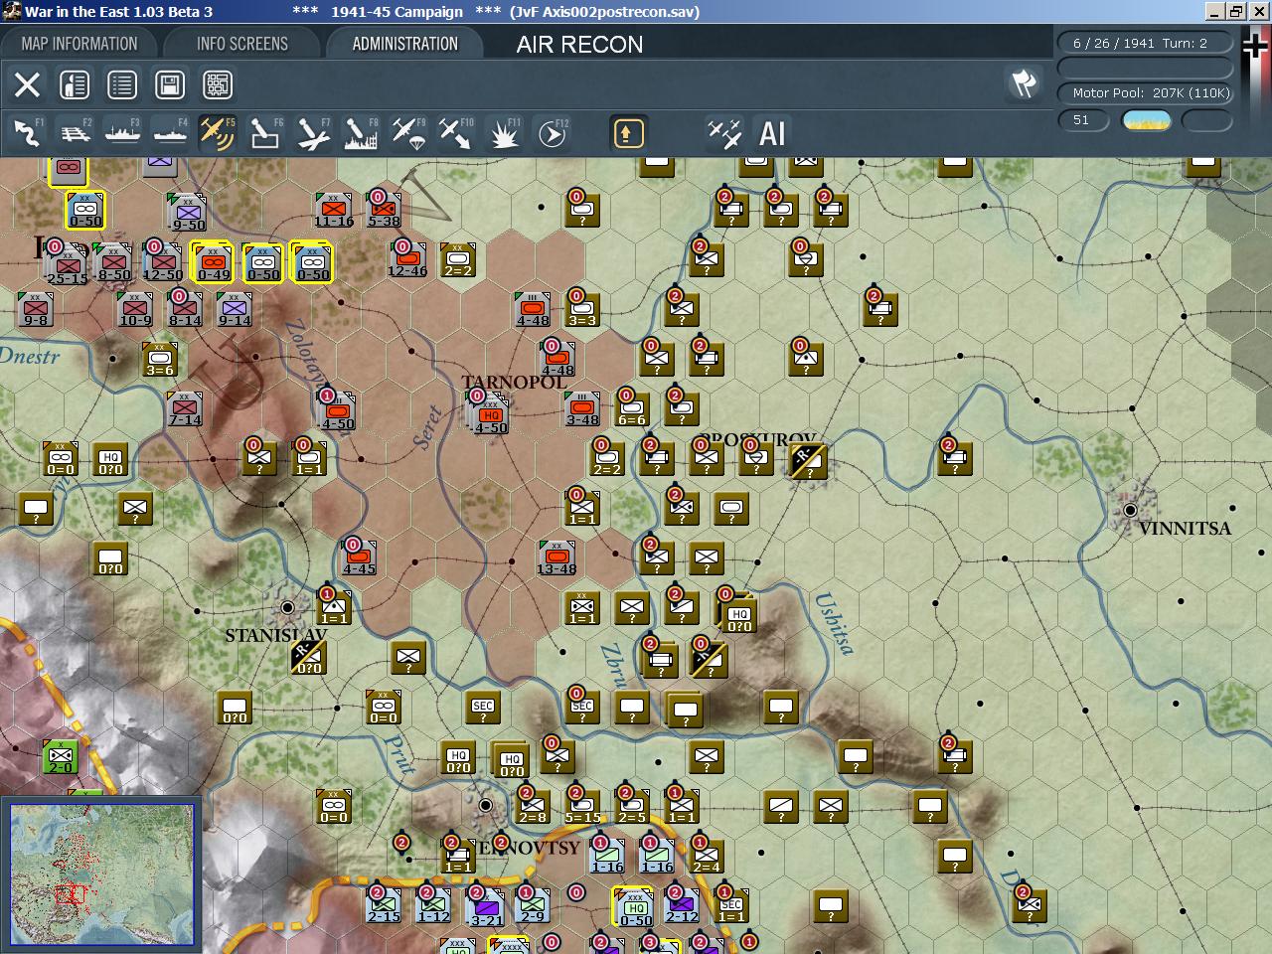The height and width of the screenshot is (954, 1272).
Task: Select the Soviet unit labeled 5-38
Action: (x=384, y=209)
